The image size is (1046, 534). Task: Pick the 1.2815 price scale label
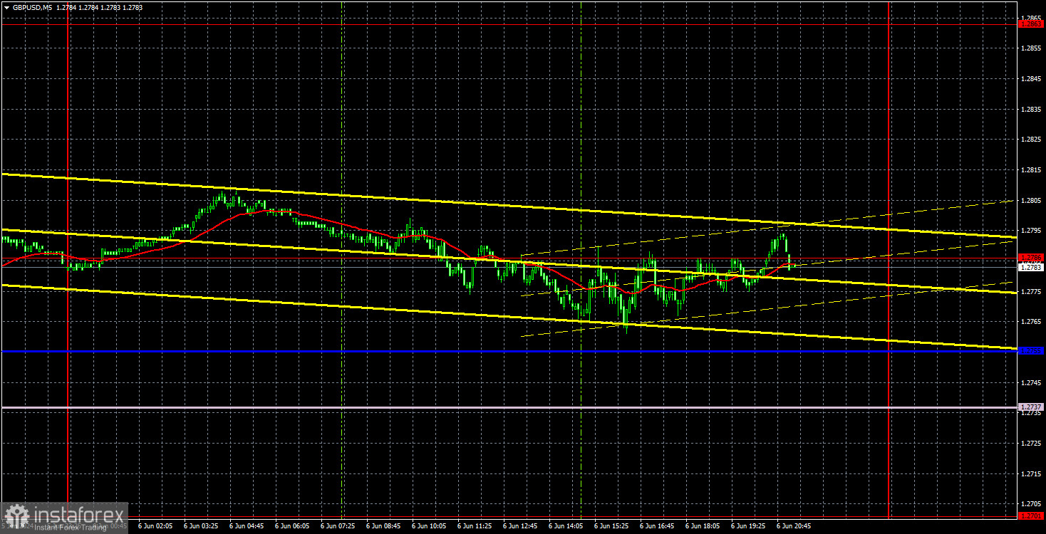(1031, 170)
